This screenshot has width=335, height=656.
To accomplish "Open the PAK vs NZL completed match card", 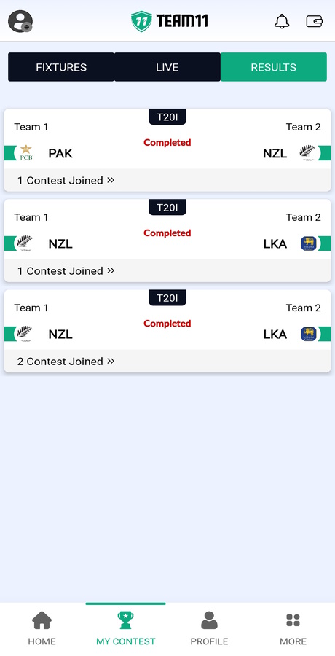I will click(x=167, y=149).
